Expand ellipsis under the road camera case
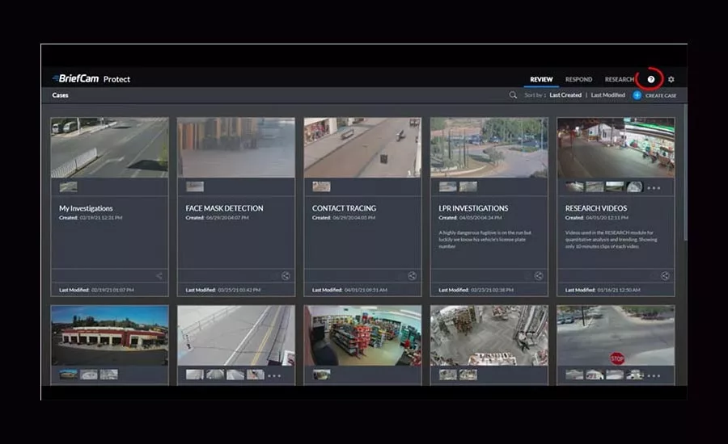This screenshot has width=728, height=444. coord(274,375)
